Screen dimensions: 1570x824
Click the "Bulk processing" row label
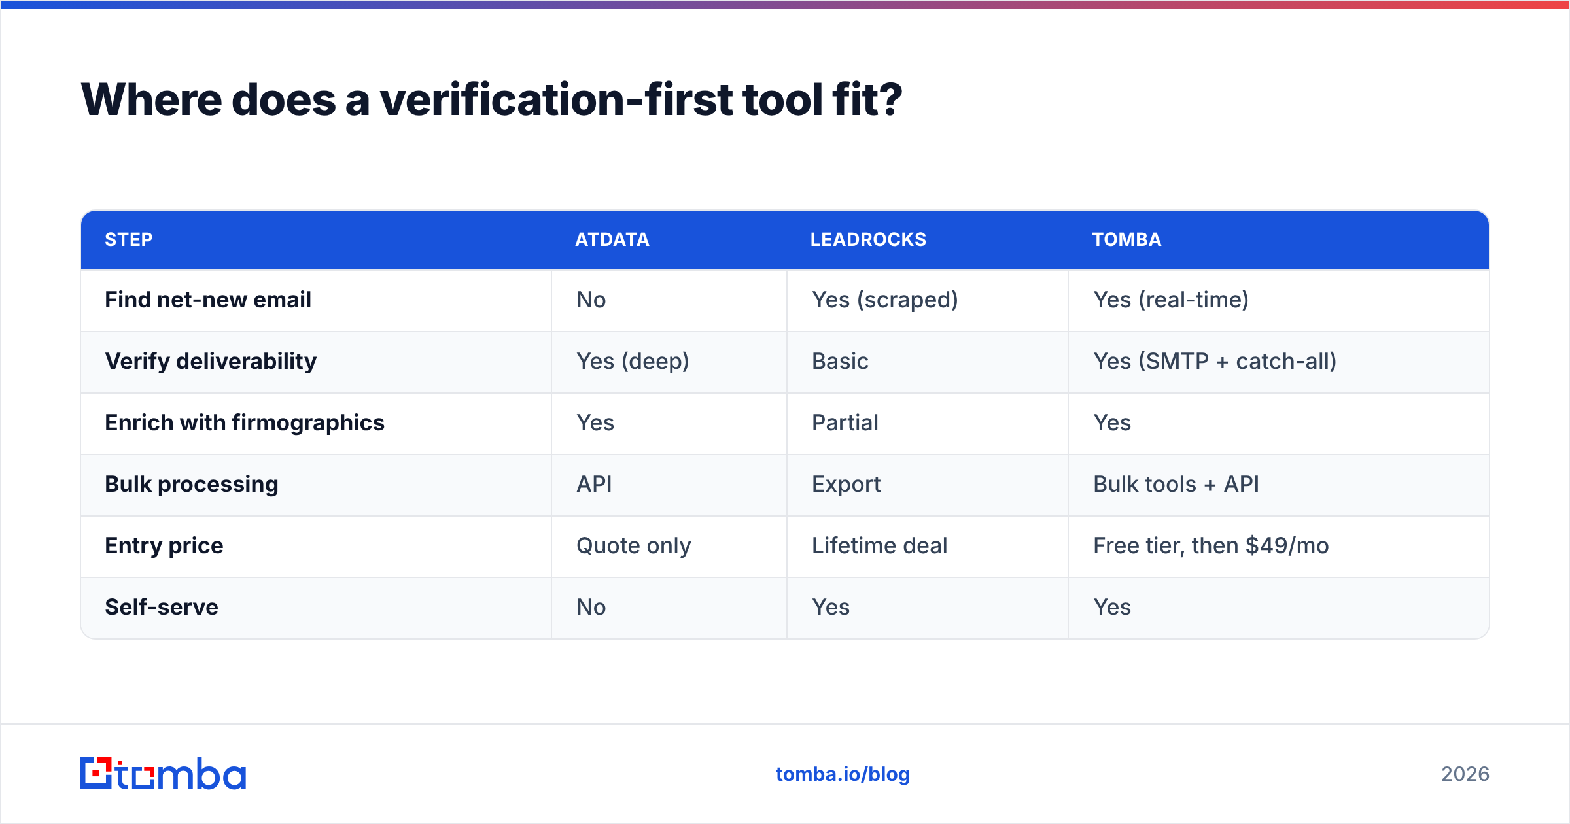click(x=192, y=484)
